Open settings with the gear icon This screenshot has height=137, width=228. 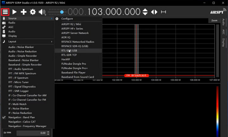click(33, 12)
